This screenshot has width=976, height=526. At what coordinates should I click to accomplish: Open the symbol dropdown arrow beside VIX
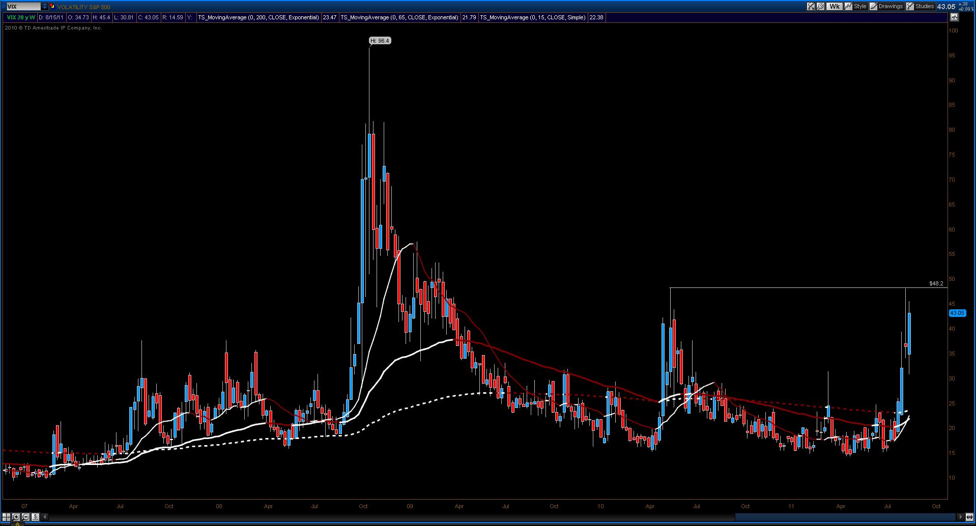point(45,7)
